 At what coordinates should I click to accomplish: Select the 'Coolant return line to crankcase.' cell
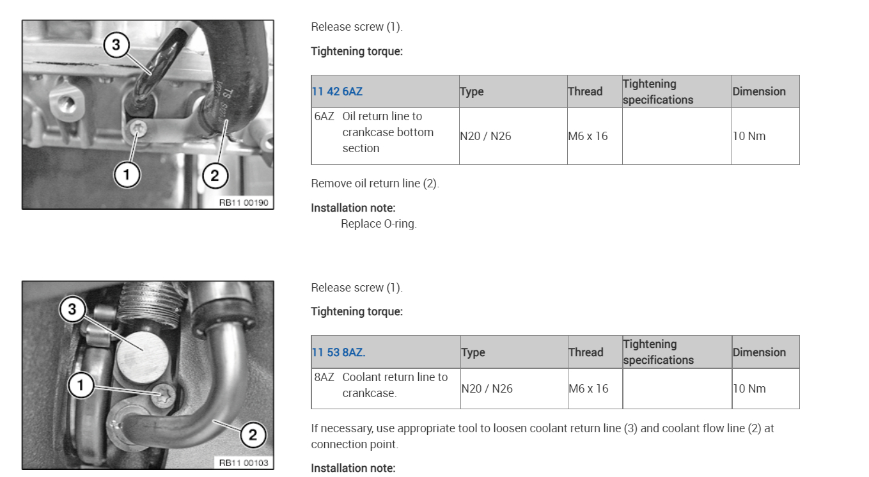tap(395, 385)
